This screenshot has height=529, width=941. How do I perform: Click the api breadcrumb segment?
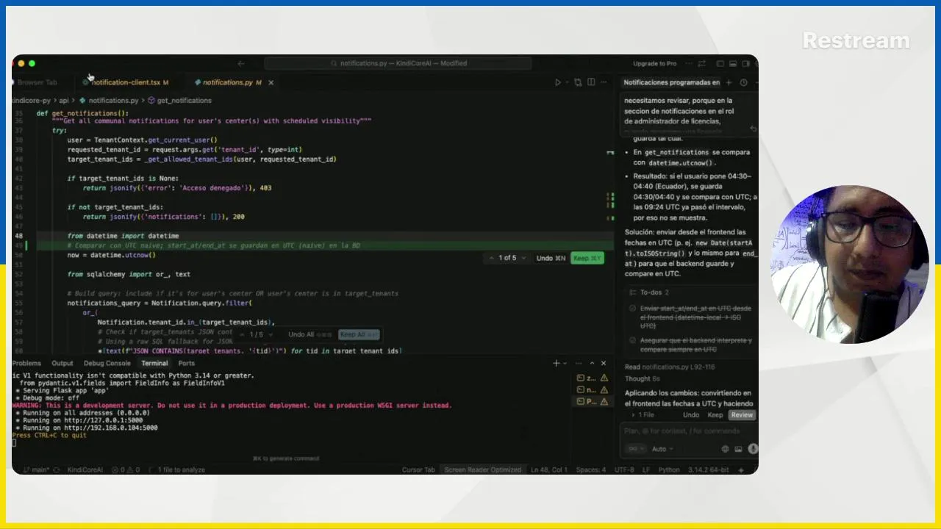63,100
